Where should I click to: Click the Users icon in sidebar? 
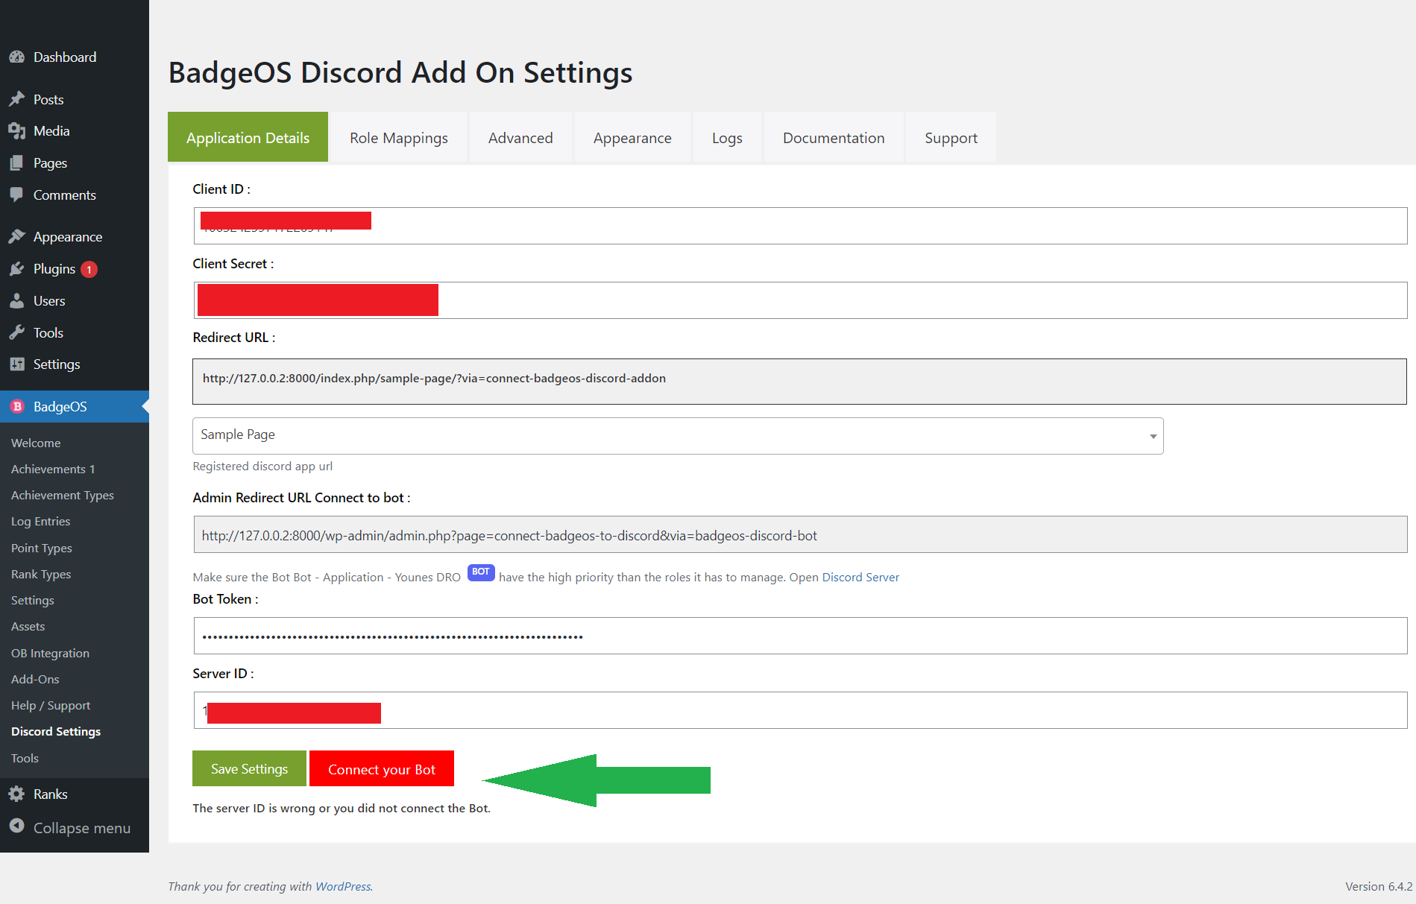click(x=18, y=300)
